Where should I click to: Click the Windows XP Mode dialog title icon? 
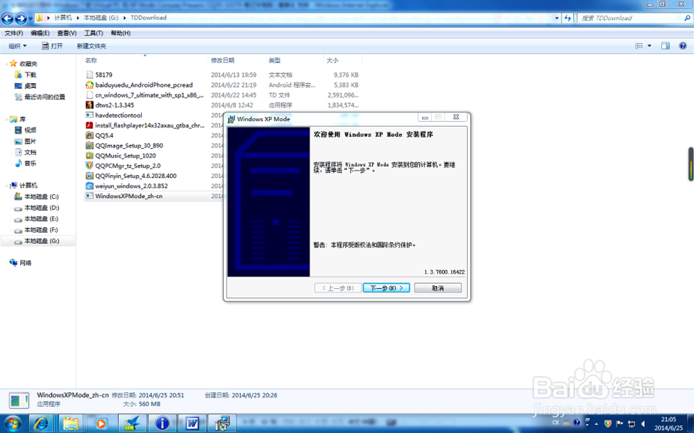(231, 119)
